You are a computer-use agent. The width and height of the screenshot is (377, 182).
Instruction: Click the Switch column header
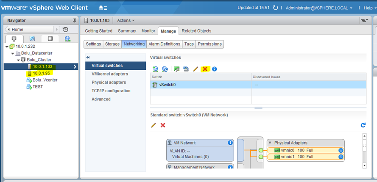pos(201,77)
